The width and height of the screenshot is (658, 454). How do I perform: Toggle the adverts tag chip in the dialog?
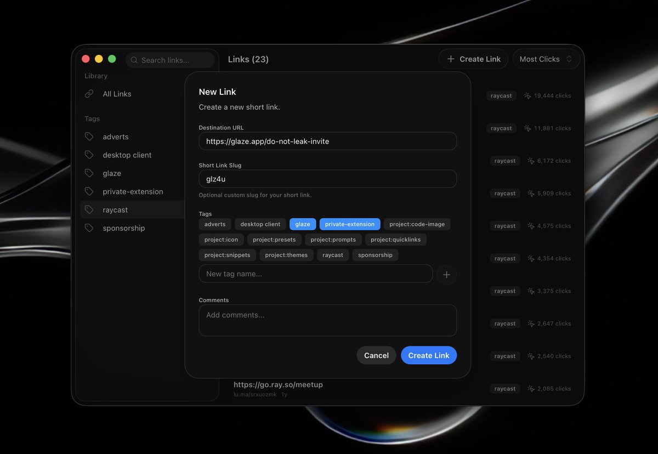click(215, 224)
